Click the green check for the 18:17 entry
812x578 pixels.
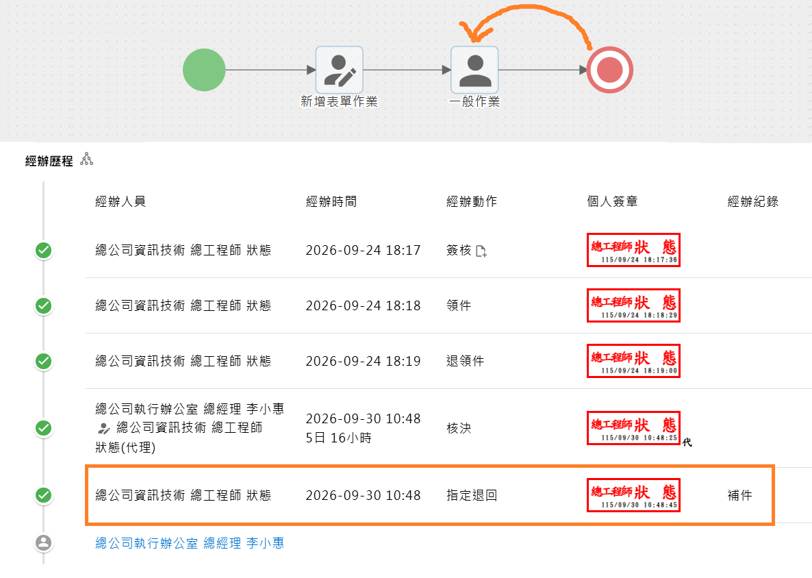coord(44,251)
